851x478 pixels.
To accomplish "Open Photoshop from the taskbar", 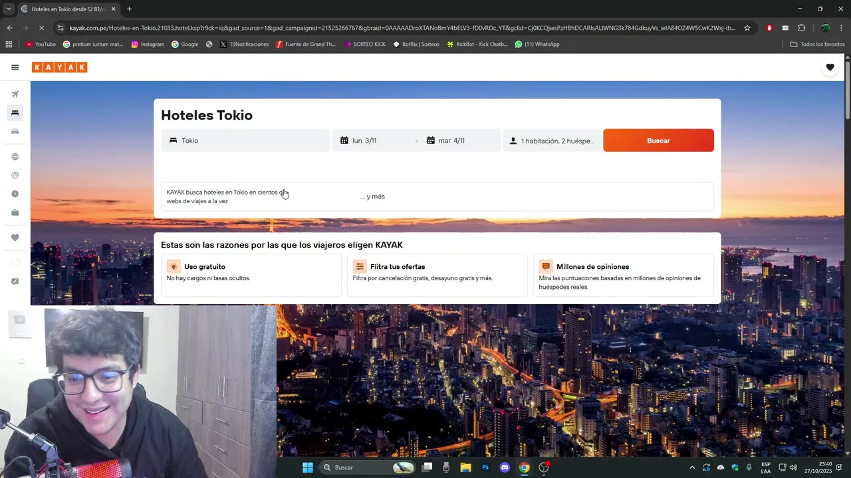I will (485, 467).
